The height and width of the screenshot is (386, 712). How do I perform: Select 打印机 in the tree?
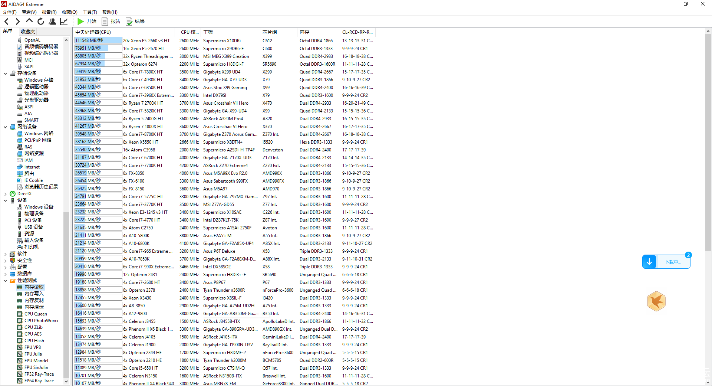[x=32, y=247]
